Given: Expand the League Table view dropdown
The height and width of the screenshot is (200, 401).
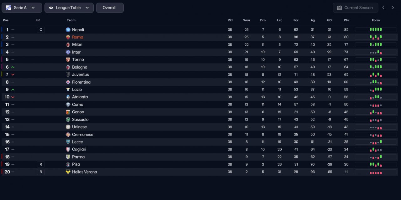Looking at the screenshot, I should click(x=69, y=8).
